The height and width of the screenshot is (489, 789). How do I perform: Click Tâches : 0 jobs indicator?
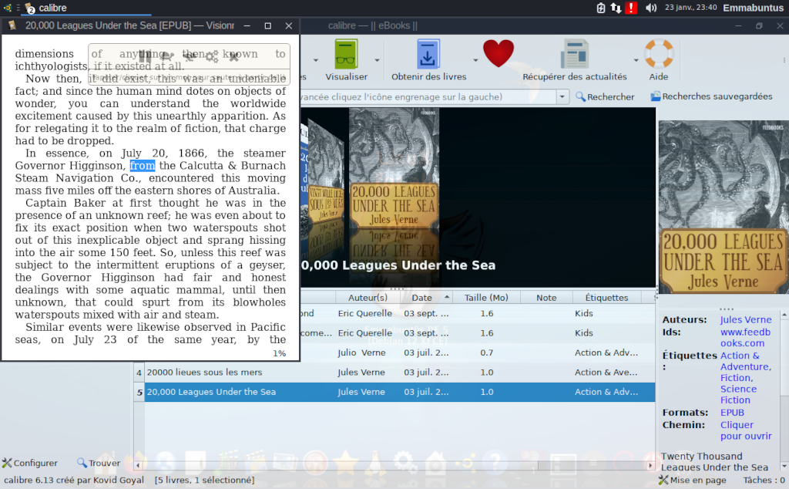[x=764, y=480]
